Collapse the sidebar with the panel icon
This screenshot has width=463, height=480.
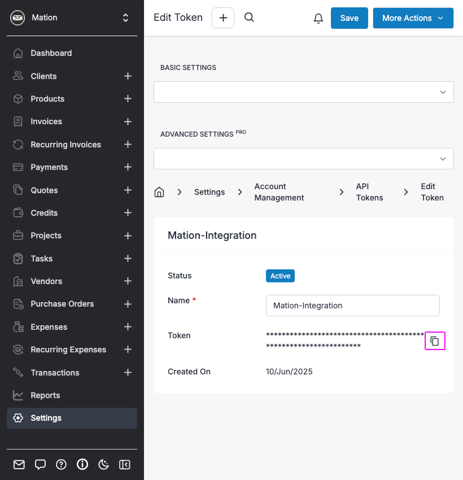tap(125, 465)
